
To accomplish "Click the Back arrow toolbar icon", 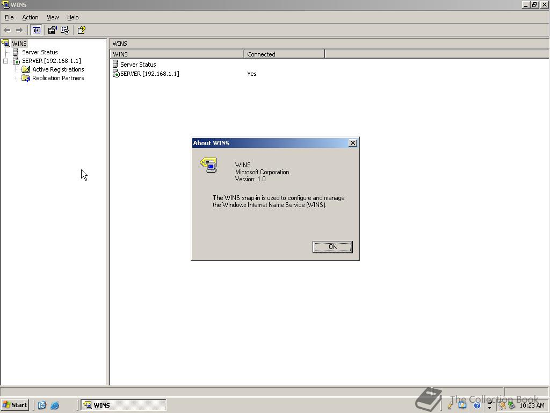I will pyautogui.click(x=7, y=30).
